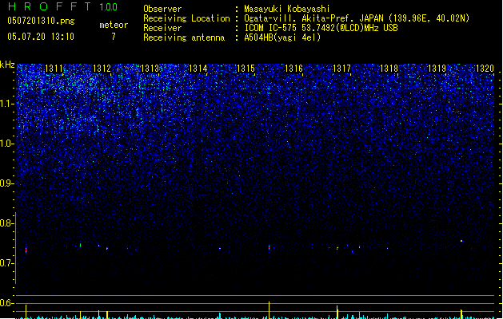Click the observer name Masayuki Kobayashi
Image resolution: width=503 pixels, height=319 pixels.
[x=287, y=9]
